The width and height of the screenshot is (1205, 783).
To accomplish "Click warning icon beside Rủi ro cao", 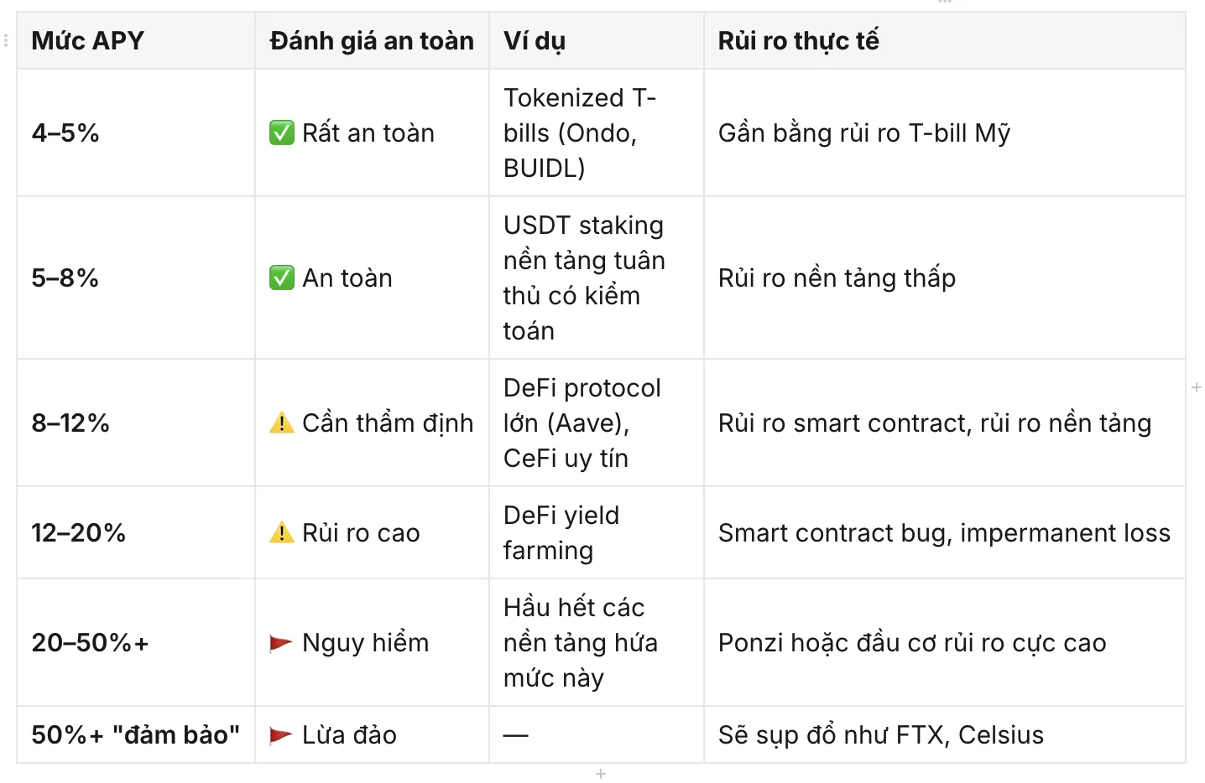I will 282,532.
